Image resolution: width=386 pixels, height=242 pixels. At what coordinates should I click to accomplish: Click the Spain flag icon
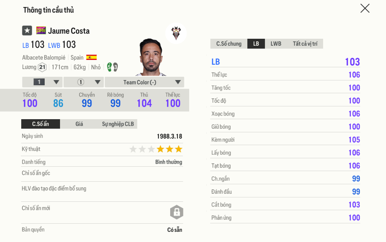click(x=91, y=57)
